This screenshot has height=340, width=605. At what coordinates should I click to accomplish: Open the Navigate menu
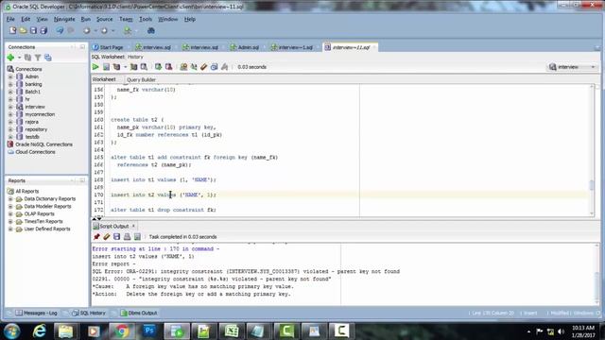[x=64, y=19]
